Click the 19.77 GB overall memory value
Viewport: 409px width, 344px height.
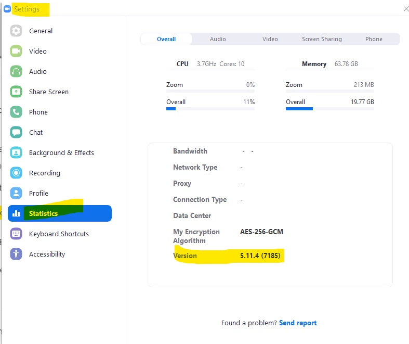pos(362,102)
